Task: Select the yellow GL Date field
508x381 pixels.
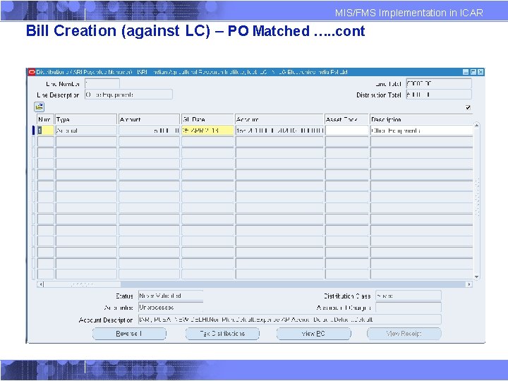Action: coord(207,131)
